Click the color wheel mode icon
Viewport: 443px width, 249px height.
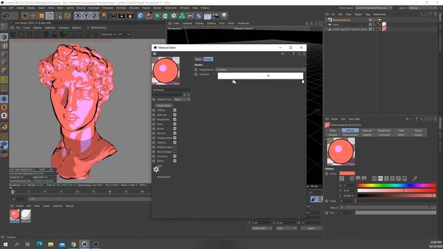point(352,178)
